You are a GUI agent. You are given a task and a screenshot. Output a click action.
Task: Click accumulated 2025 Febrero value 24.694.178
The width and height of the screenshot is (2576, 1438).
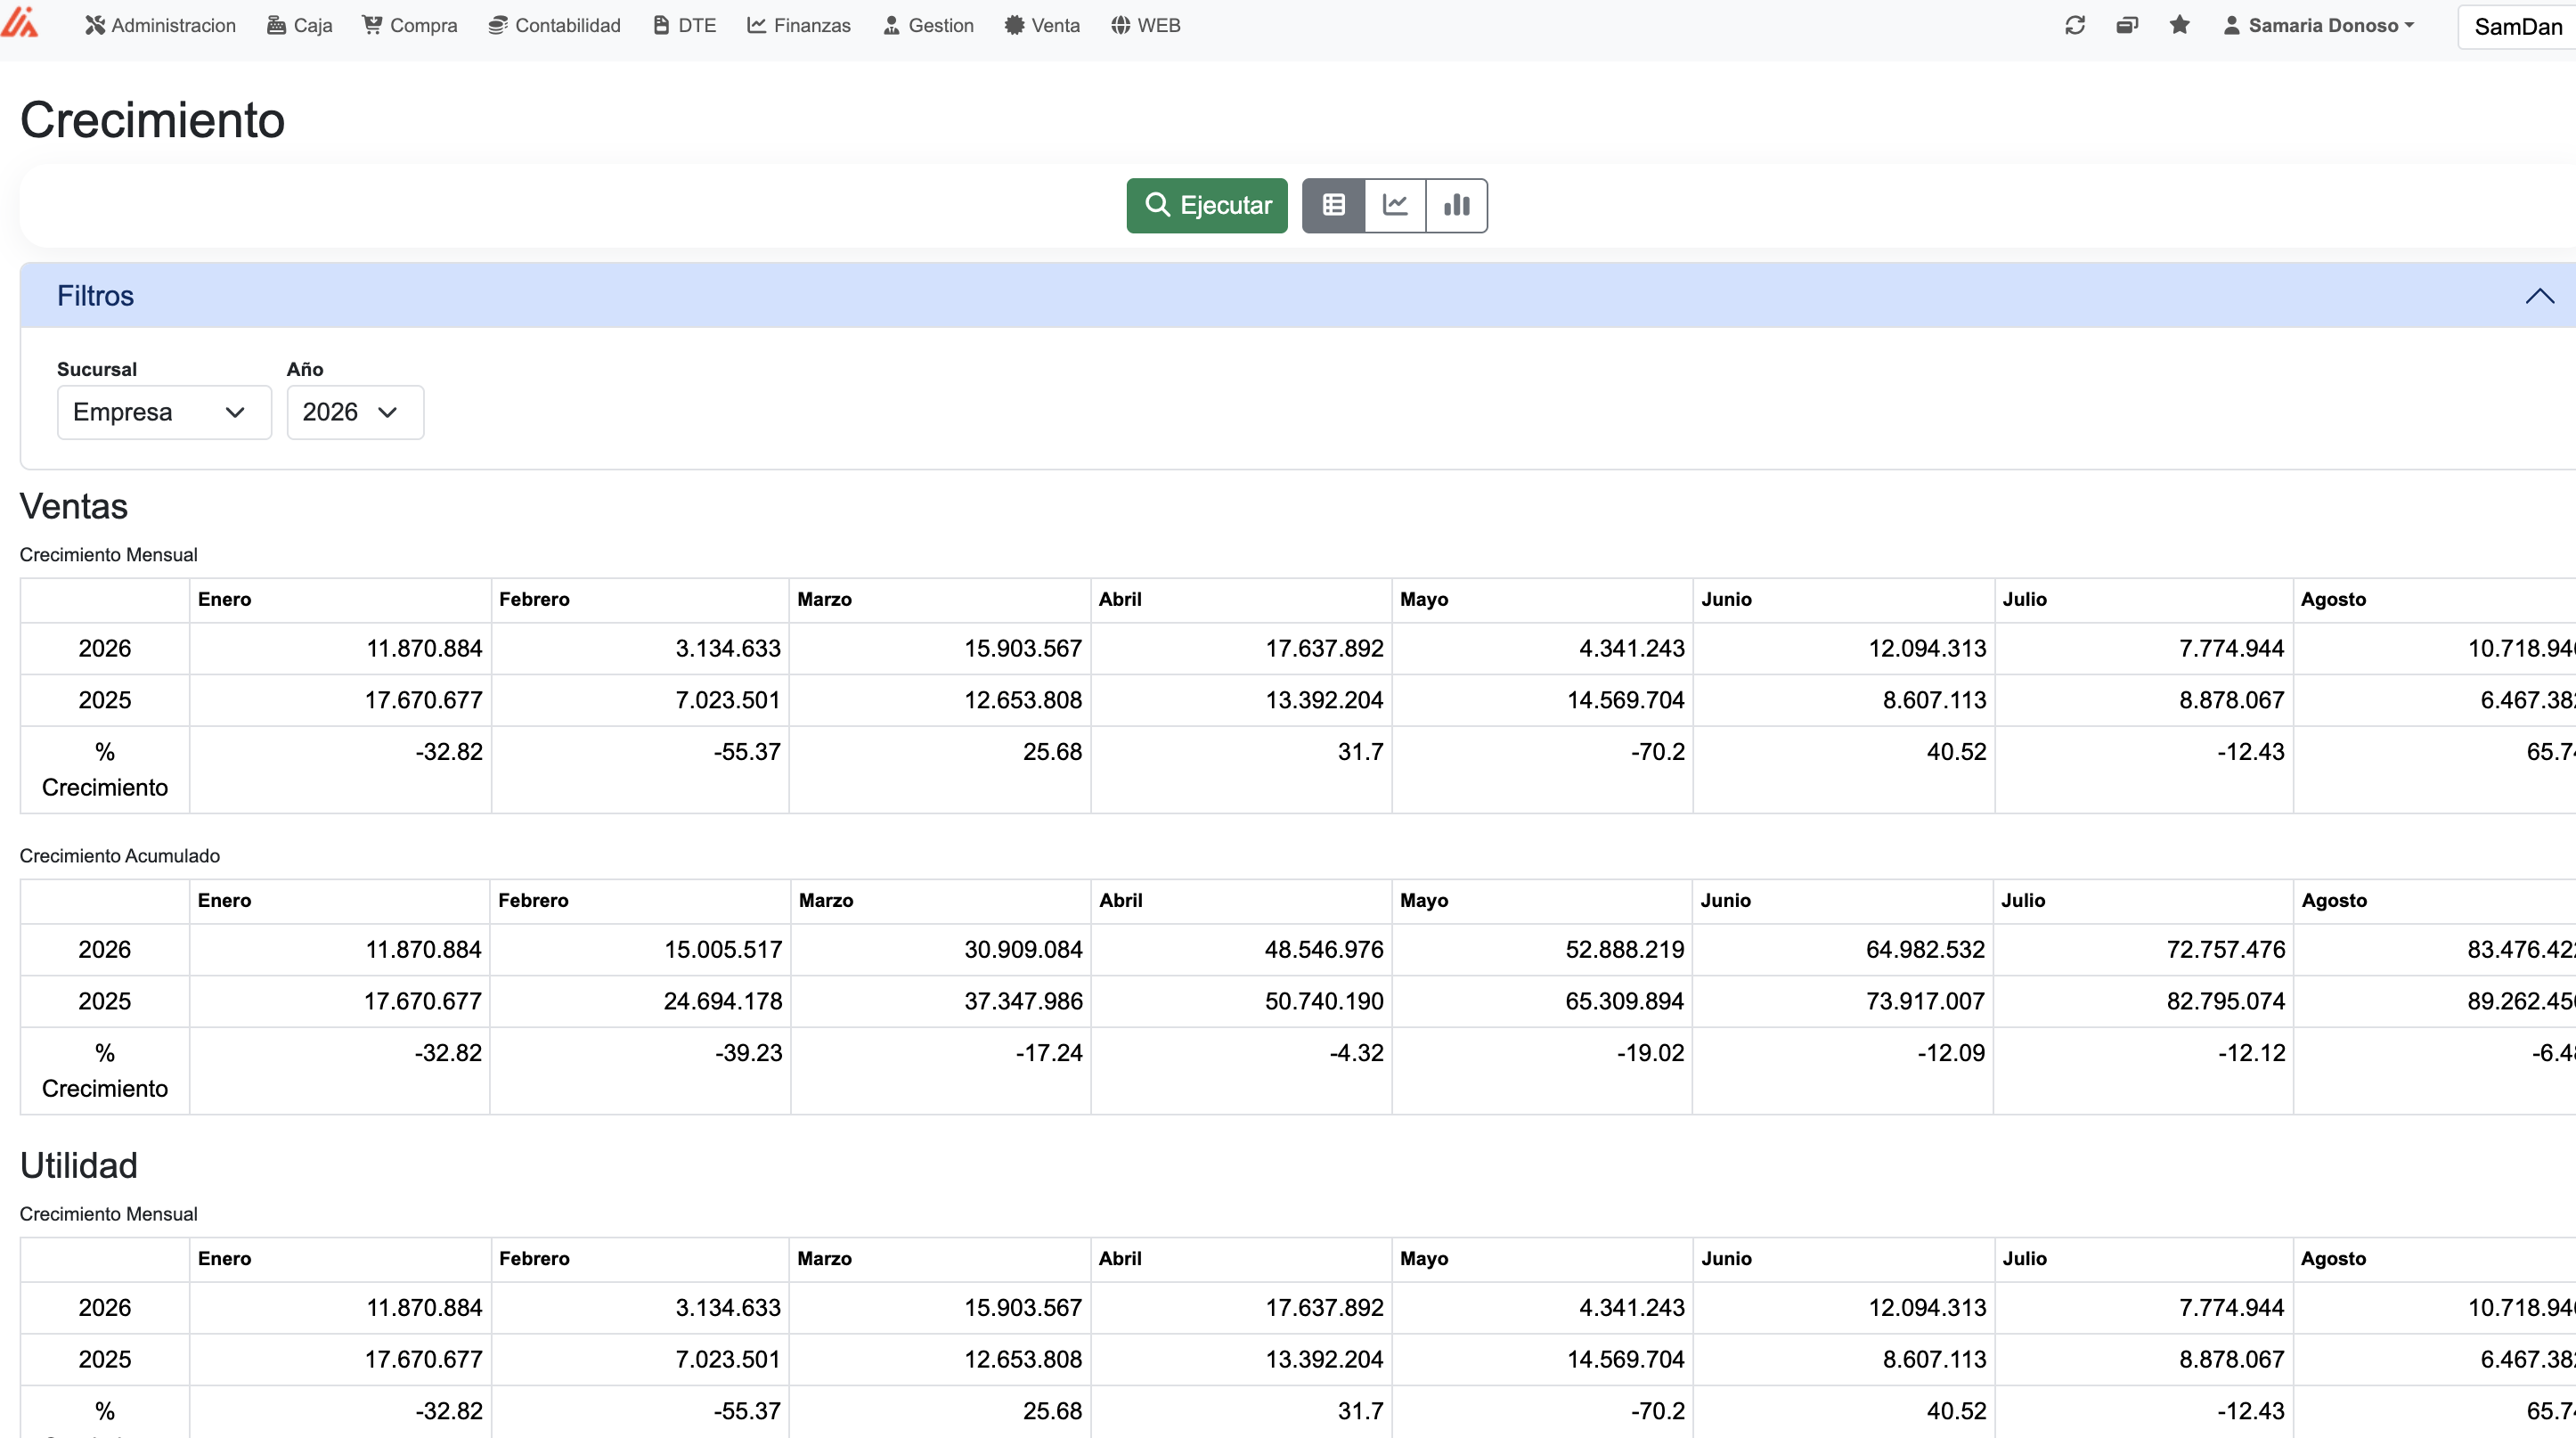click(x=723, y=1001)
